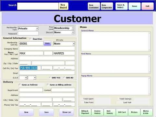The image size is (156, 117).
Task: Click Save & Select button
Action: (x=122, y=6)
